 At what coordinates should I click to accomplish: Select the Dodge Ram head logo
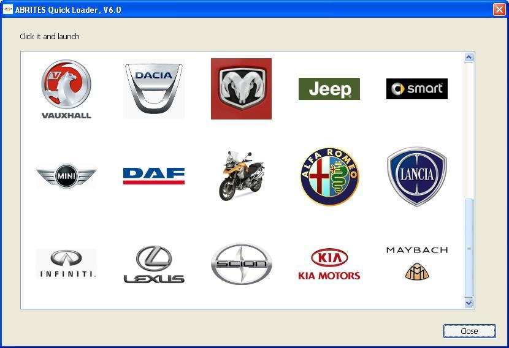tap(241, 89)
